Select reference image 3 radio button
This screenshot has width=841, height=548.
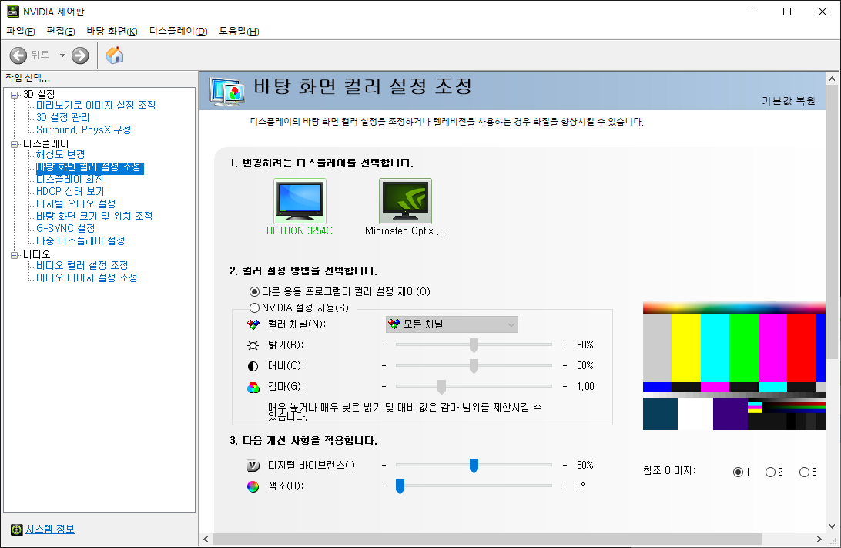pos(804,472)
